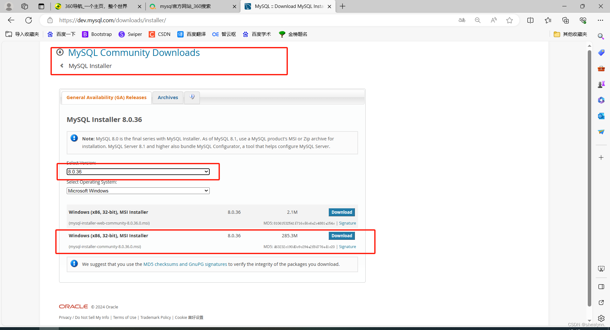Refresh the current page
The height and width of the screenshot is (330, 610).
click(29, 20)
